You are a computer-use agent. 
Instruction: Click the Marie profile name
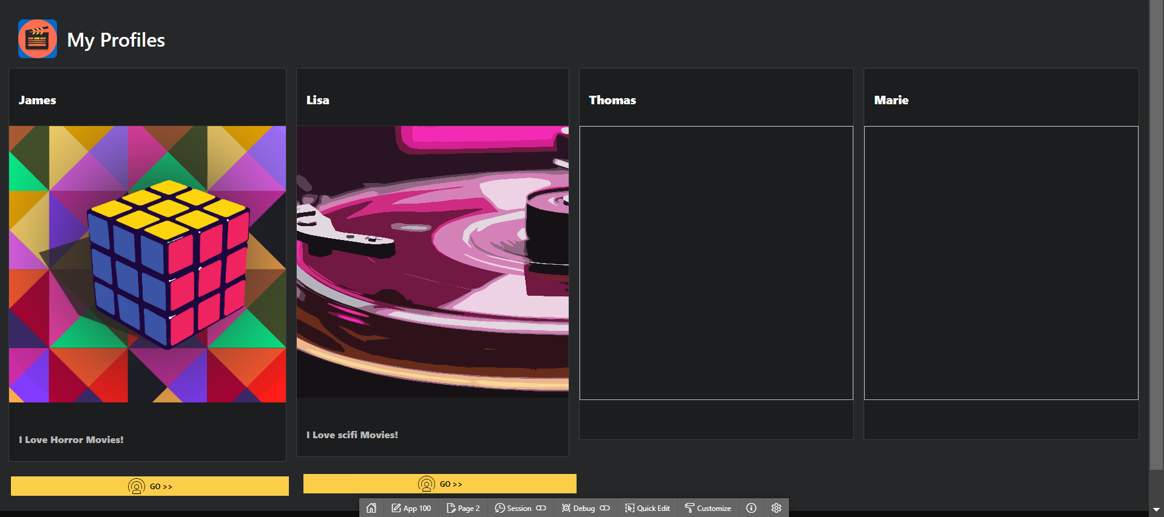pos(891,100)
